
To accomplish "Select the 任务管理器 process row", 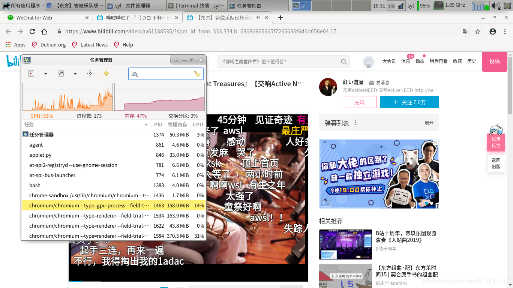I will [114, 135].
